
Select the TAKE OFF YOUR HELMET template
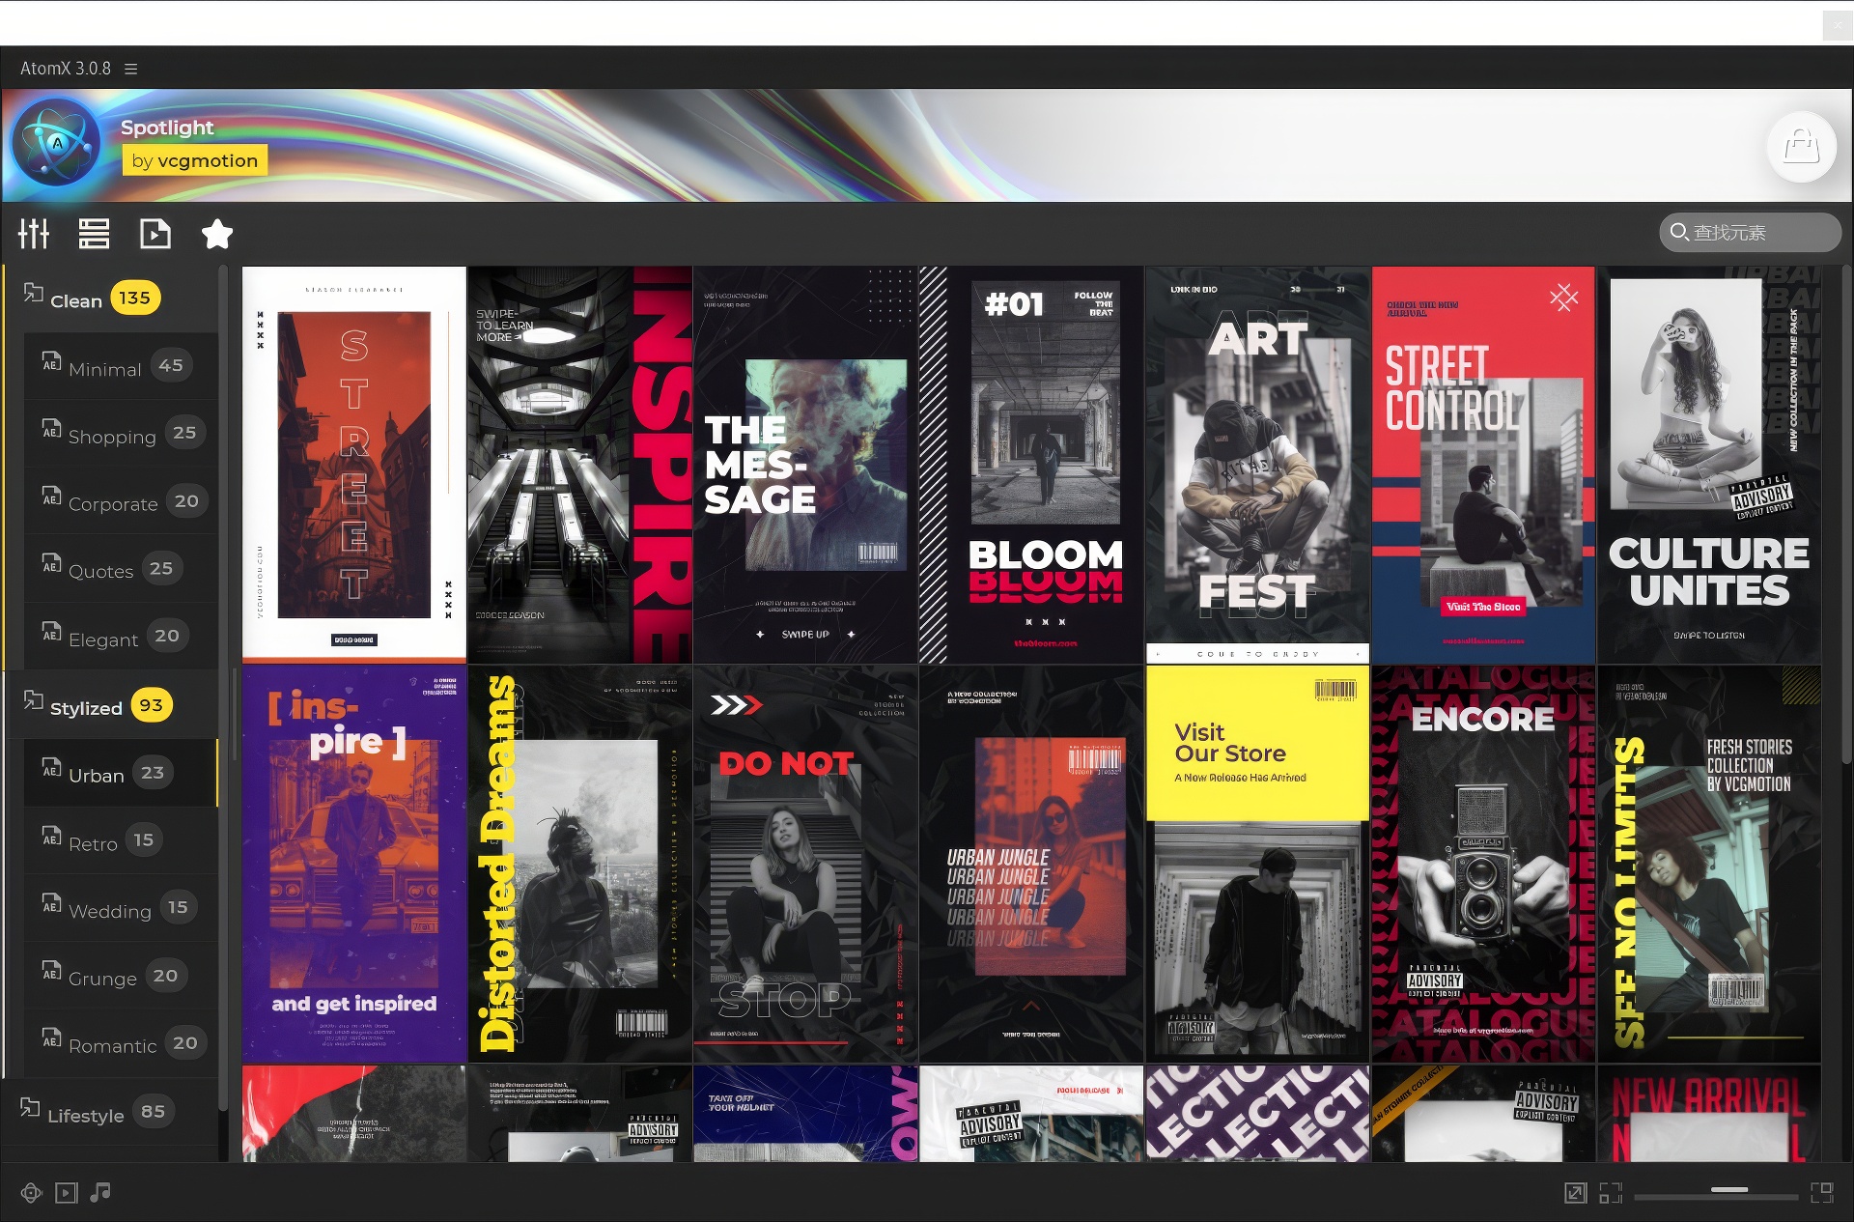pos(805,1114)
